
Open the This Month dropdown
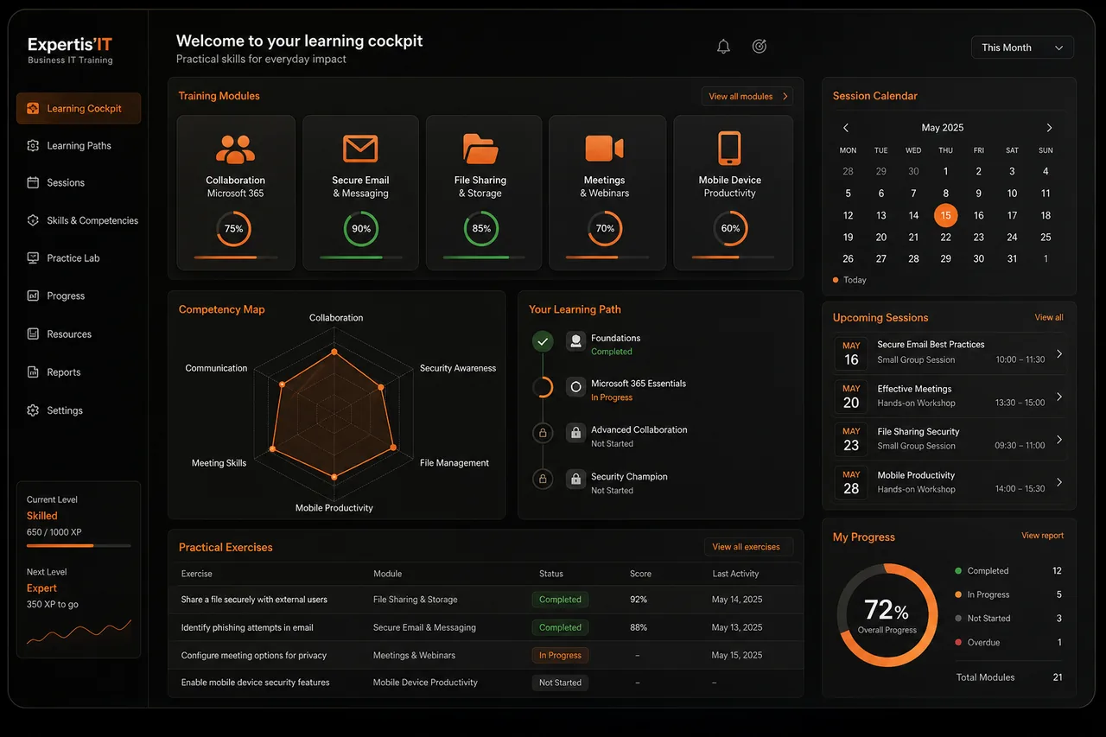[1022, 48]
